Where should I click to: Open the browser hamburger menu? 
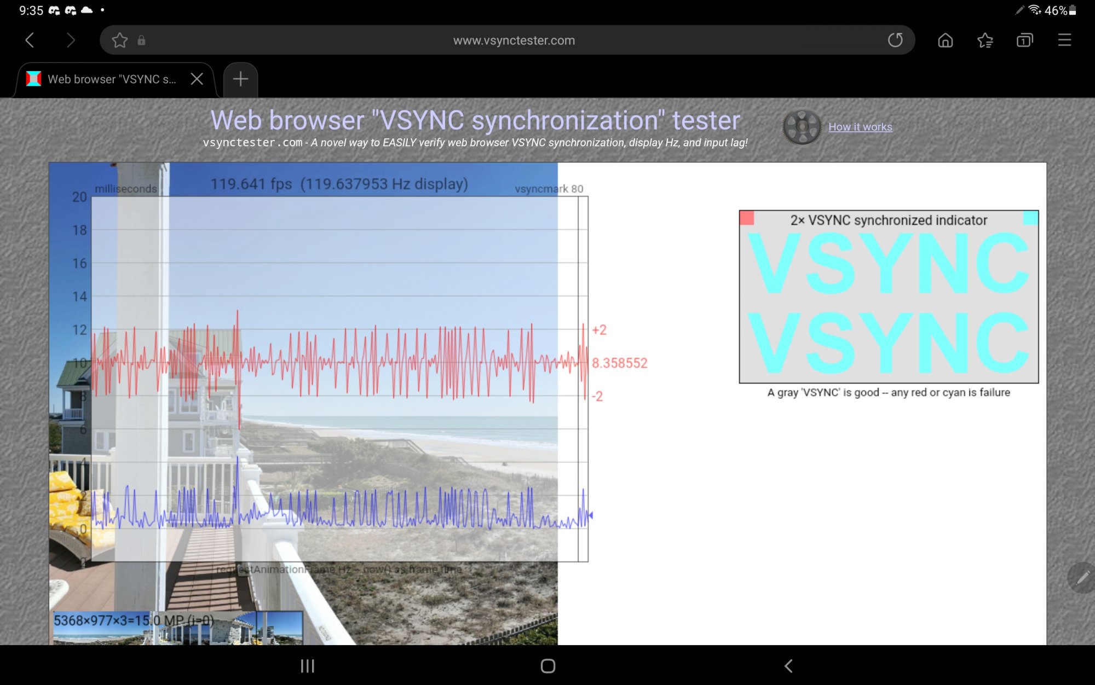(x=1064, y=40)
